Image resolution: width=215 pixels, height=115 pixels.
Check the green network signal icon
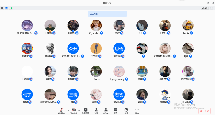11,8
